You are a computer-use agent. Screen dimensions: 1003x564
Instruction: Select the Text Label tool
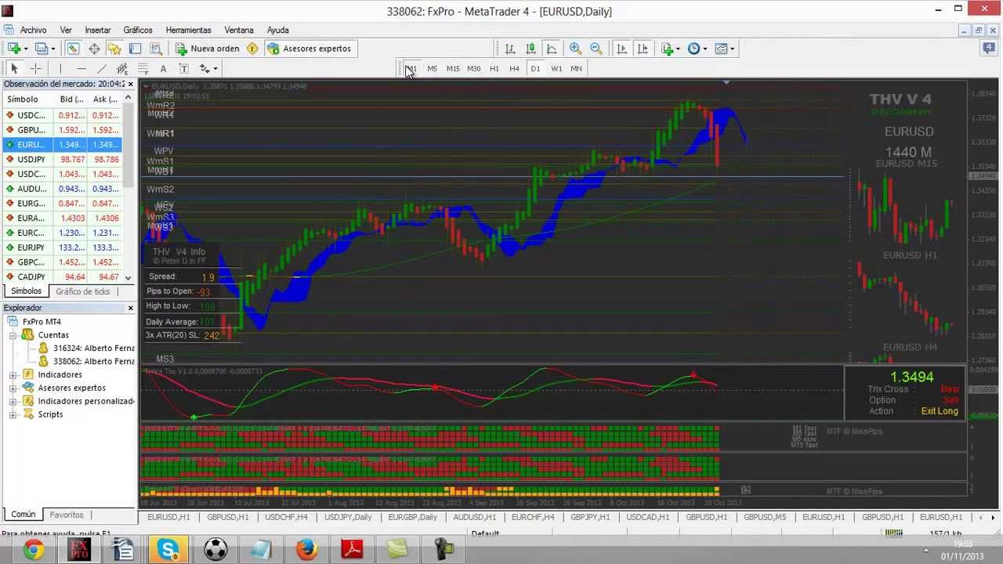pyautogui.click(x=183, y=69)
